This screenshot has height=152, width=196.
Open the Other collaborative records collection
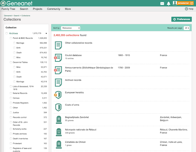pyautogui.click(x=79, y=43)
